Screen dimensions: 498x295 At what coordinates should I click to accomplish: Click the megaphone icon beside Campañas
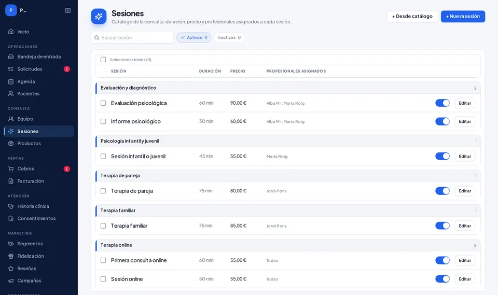click(11, 280)
